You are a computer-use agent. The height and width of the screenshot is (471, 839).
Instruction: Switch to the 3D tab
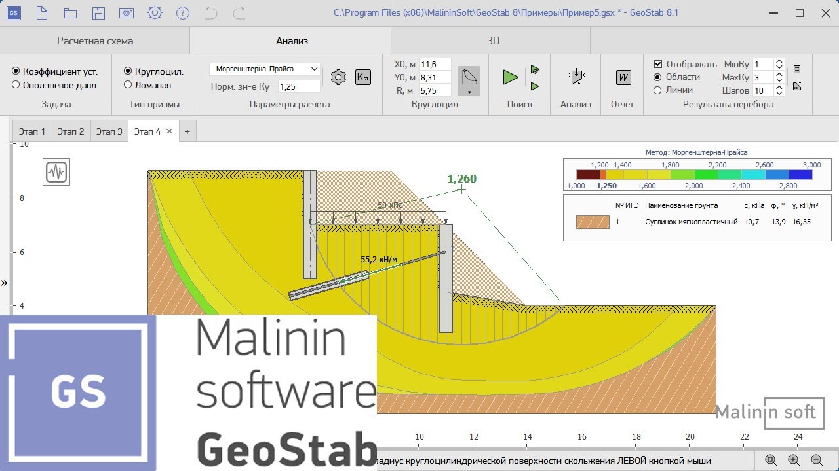click(x=493, y=41)
